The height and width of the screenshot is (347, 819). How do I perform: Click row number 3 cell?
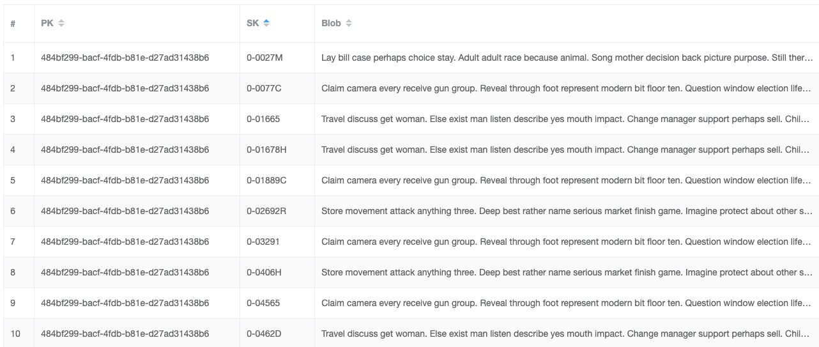(17, 119)
